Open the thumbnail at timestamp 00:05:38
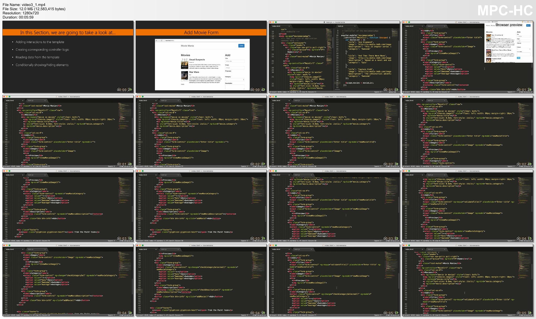This screenshot has width=536, height=319. point(467,280)
